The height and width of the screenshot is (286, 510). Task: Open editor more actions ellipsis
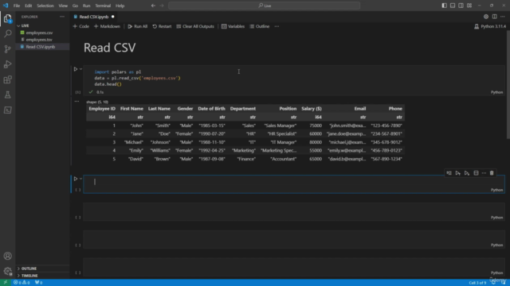pos(503,17)
